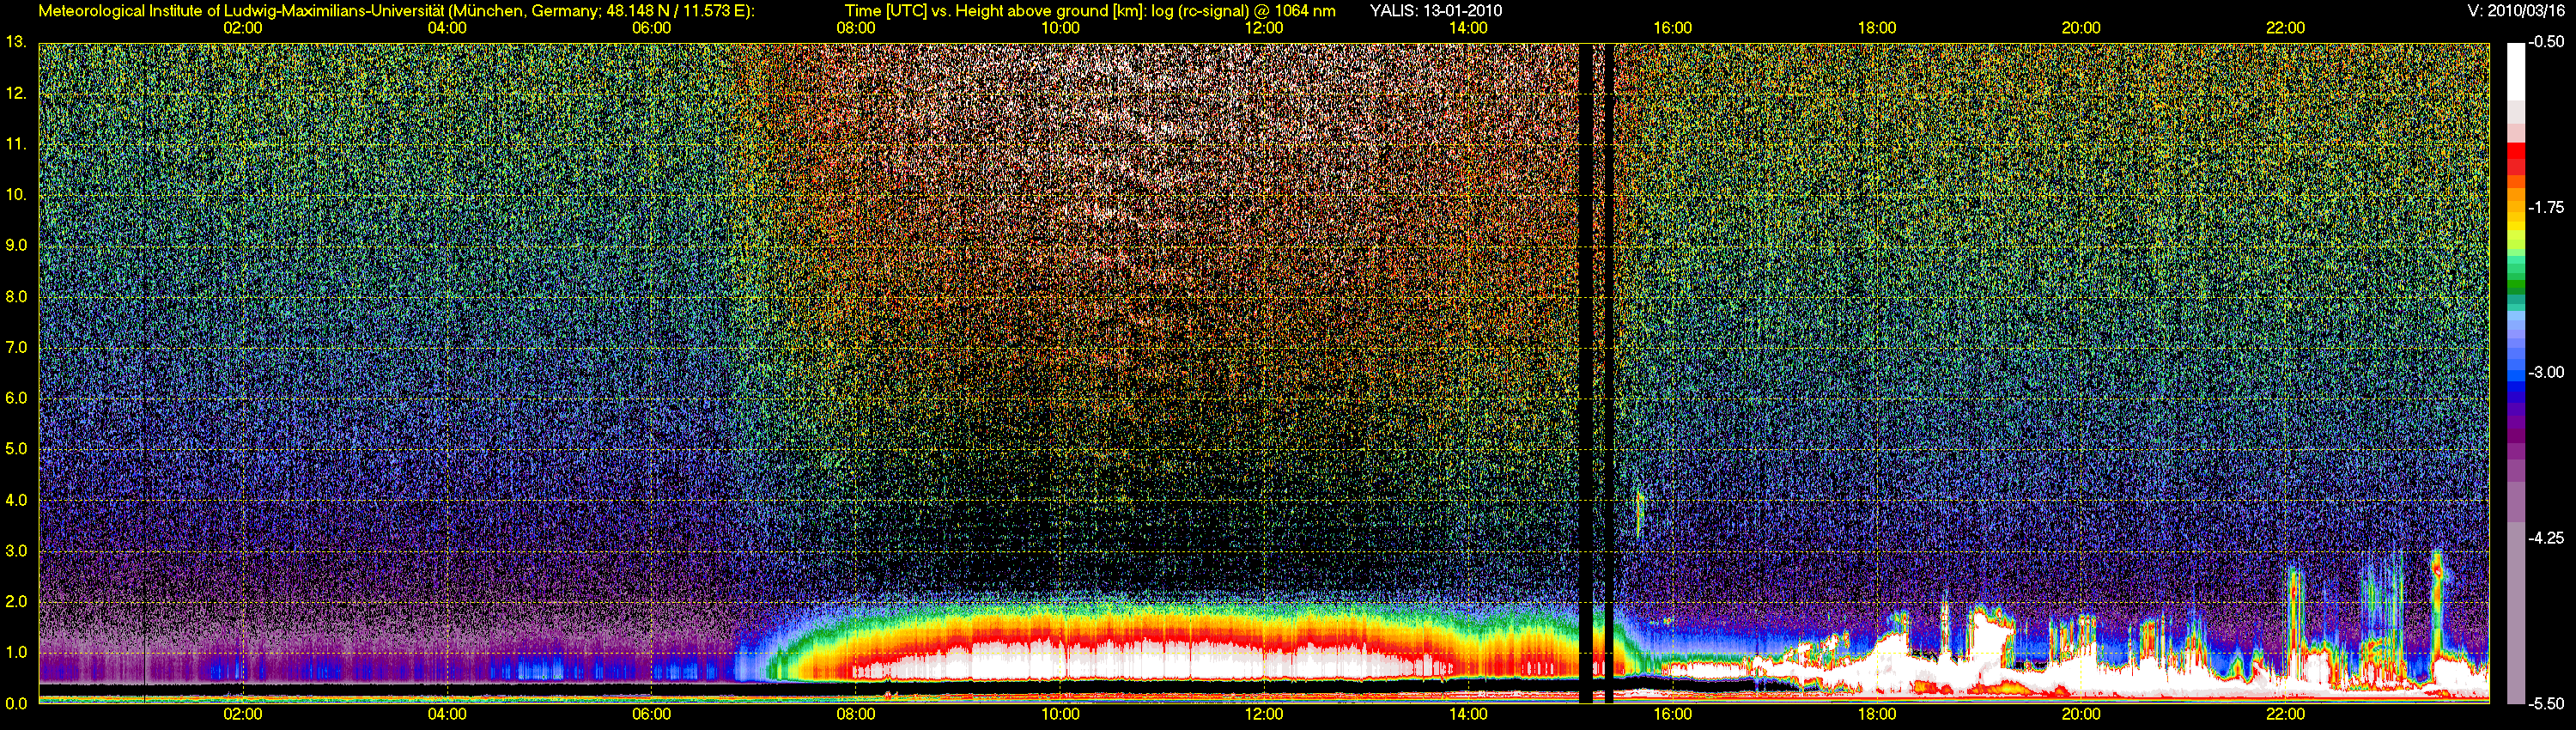This screenshot has width=2576, height=730.
Task: Select the 04:00 label on the bottom time axis
Action: [447, 714]
